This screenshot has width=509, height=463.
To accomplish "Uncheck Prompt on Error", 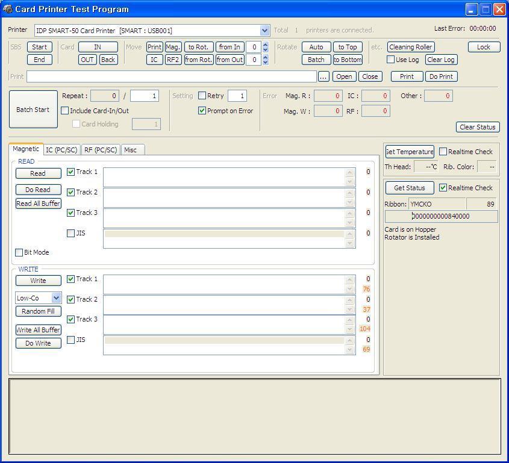I will [x=202, y=111].
